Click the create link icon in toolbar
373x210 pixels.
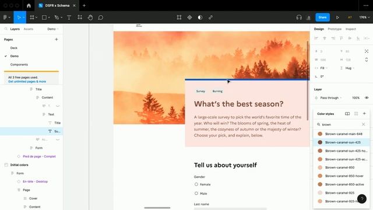[x=210, y=17]
